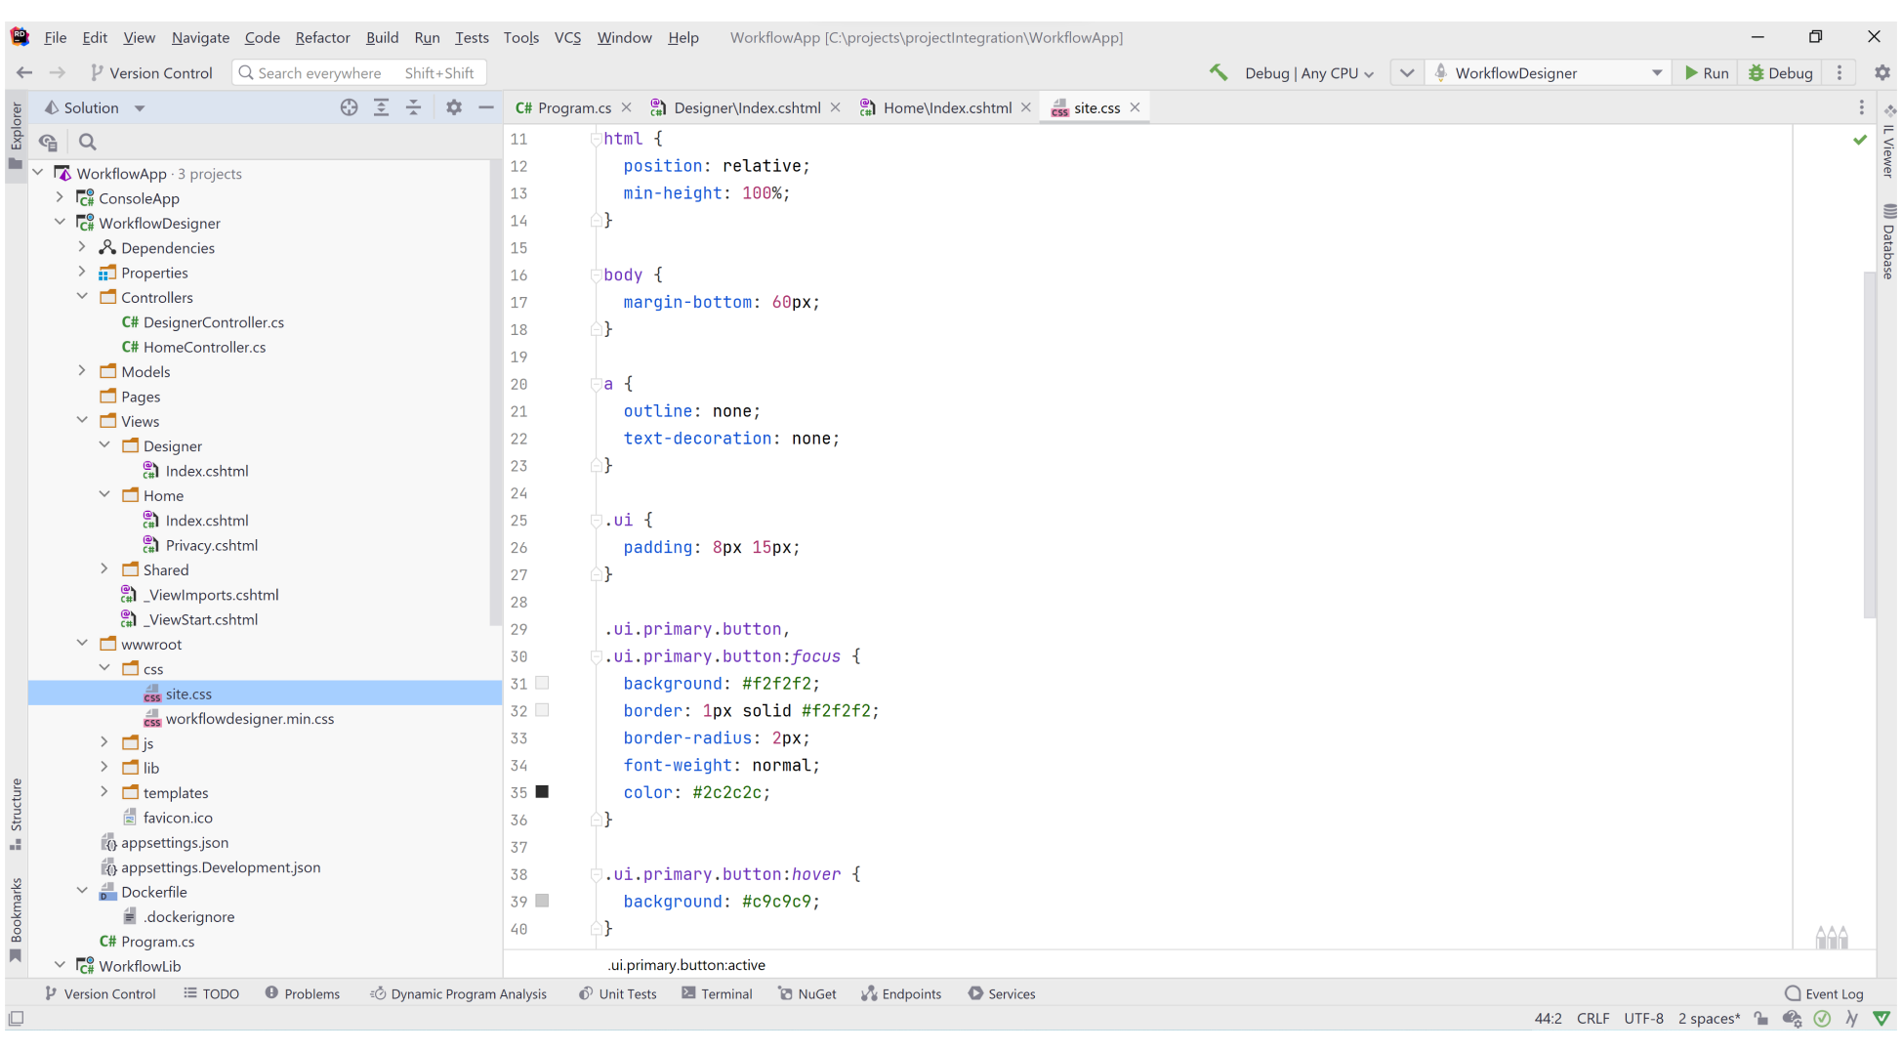This screenshot has height=1052, width=1902.
Task: Close the site.css editor tab
Action: point(1135,107)
